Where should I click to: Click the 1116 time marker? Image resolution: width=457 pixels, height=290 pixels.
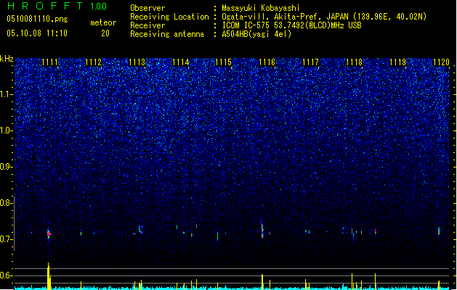[267, 62]
